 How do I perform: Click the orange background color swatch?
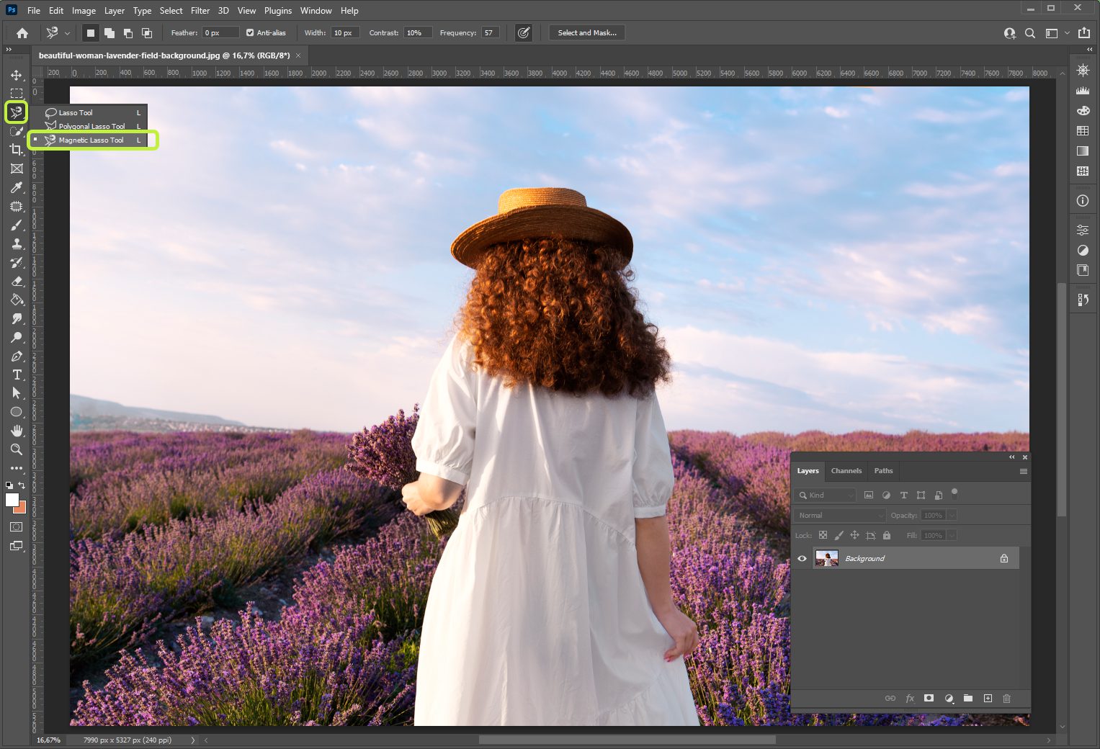21,508
